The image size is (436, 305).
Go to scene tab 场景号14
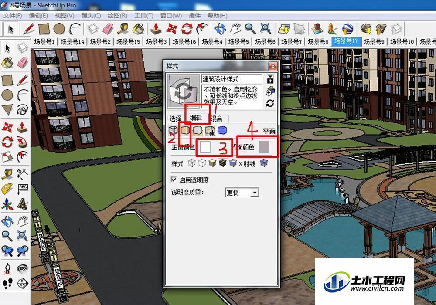pos(72,42)
